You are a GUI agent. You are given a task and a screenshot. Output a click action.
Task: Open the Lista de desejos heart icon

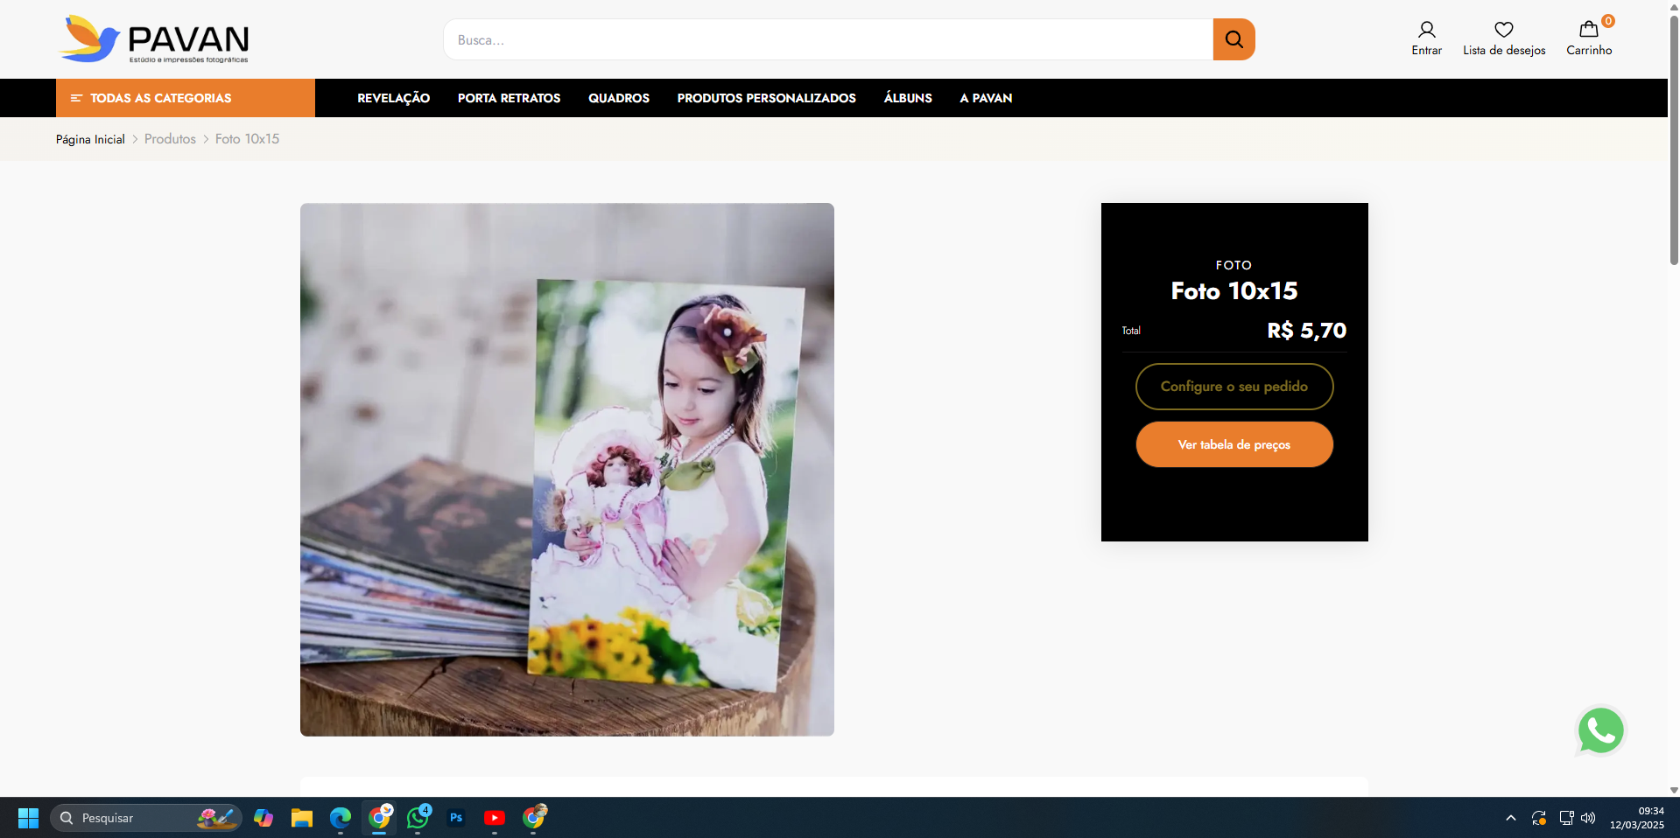tap(1503, 31)
